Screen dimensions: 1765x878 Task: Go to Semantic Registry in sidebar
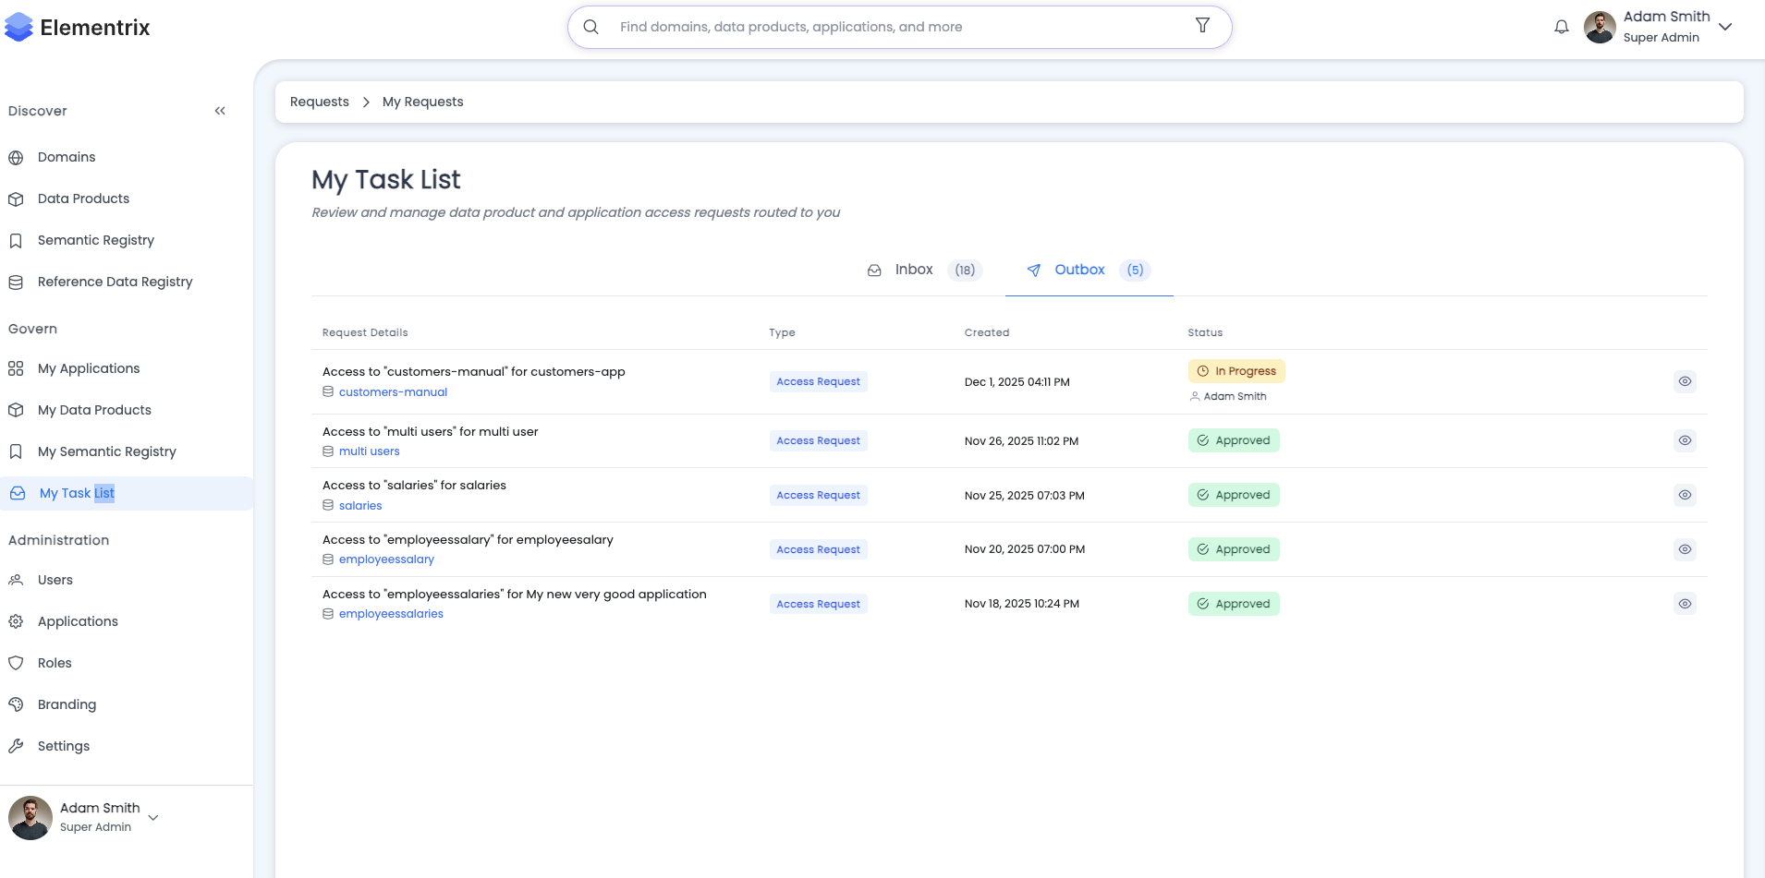pyautogui.click(x=95, y=240)
